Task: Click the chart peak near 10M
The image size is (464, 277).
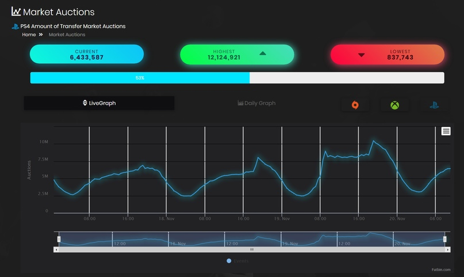Action: 374,141
